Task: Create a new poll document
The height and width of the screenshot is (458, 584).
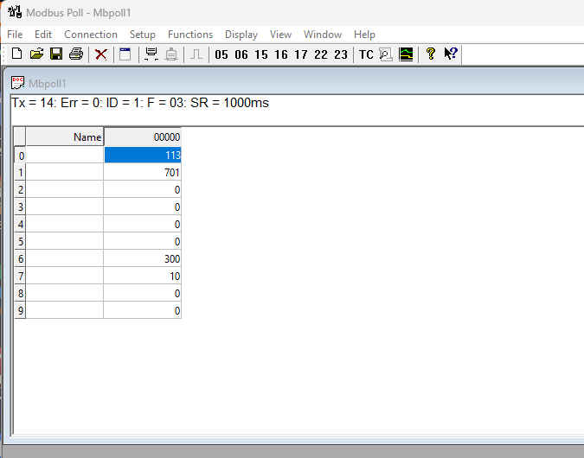Action: click(17, 54)
